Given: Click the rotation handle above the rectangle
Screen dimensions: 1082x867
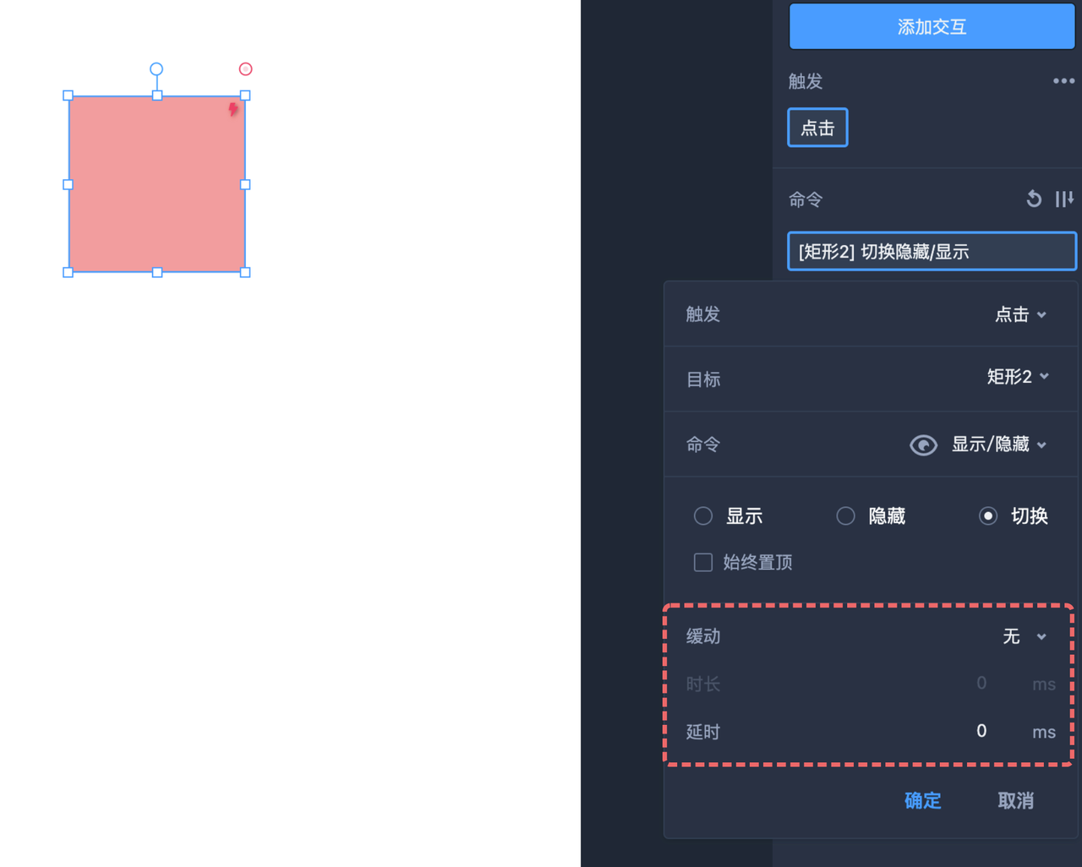Looking at the screenshot, I should coord(156,69).
